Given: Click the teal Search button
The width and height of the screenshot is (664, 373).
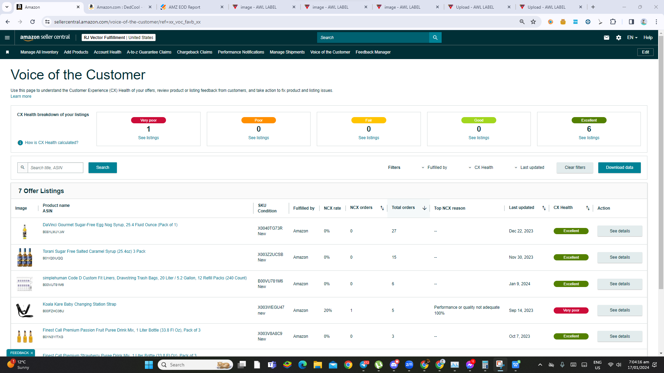Looking at the screenshot, I should [x=103, y=168].
